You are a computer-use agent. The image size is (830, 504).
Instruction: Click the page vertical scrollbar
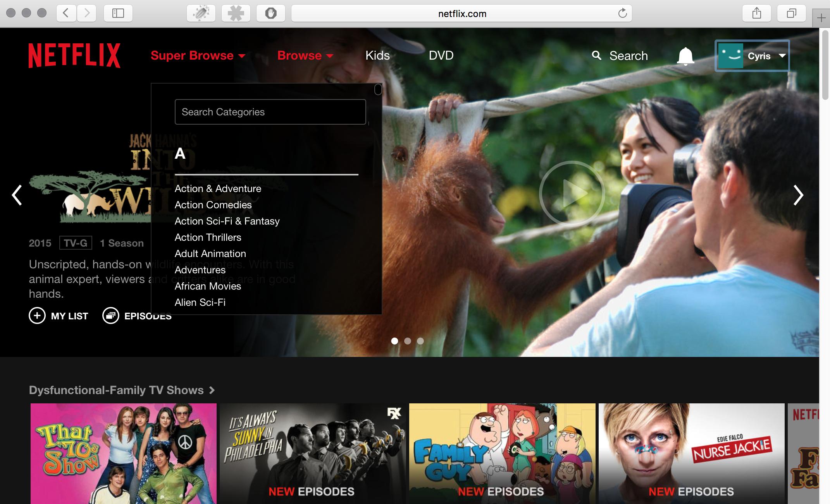pos(825,64)
